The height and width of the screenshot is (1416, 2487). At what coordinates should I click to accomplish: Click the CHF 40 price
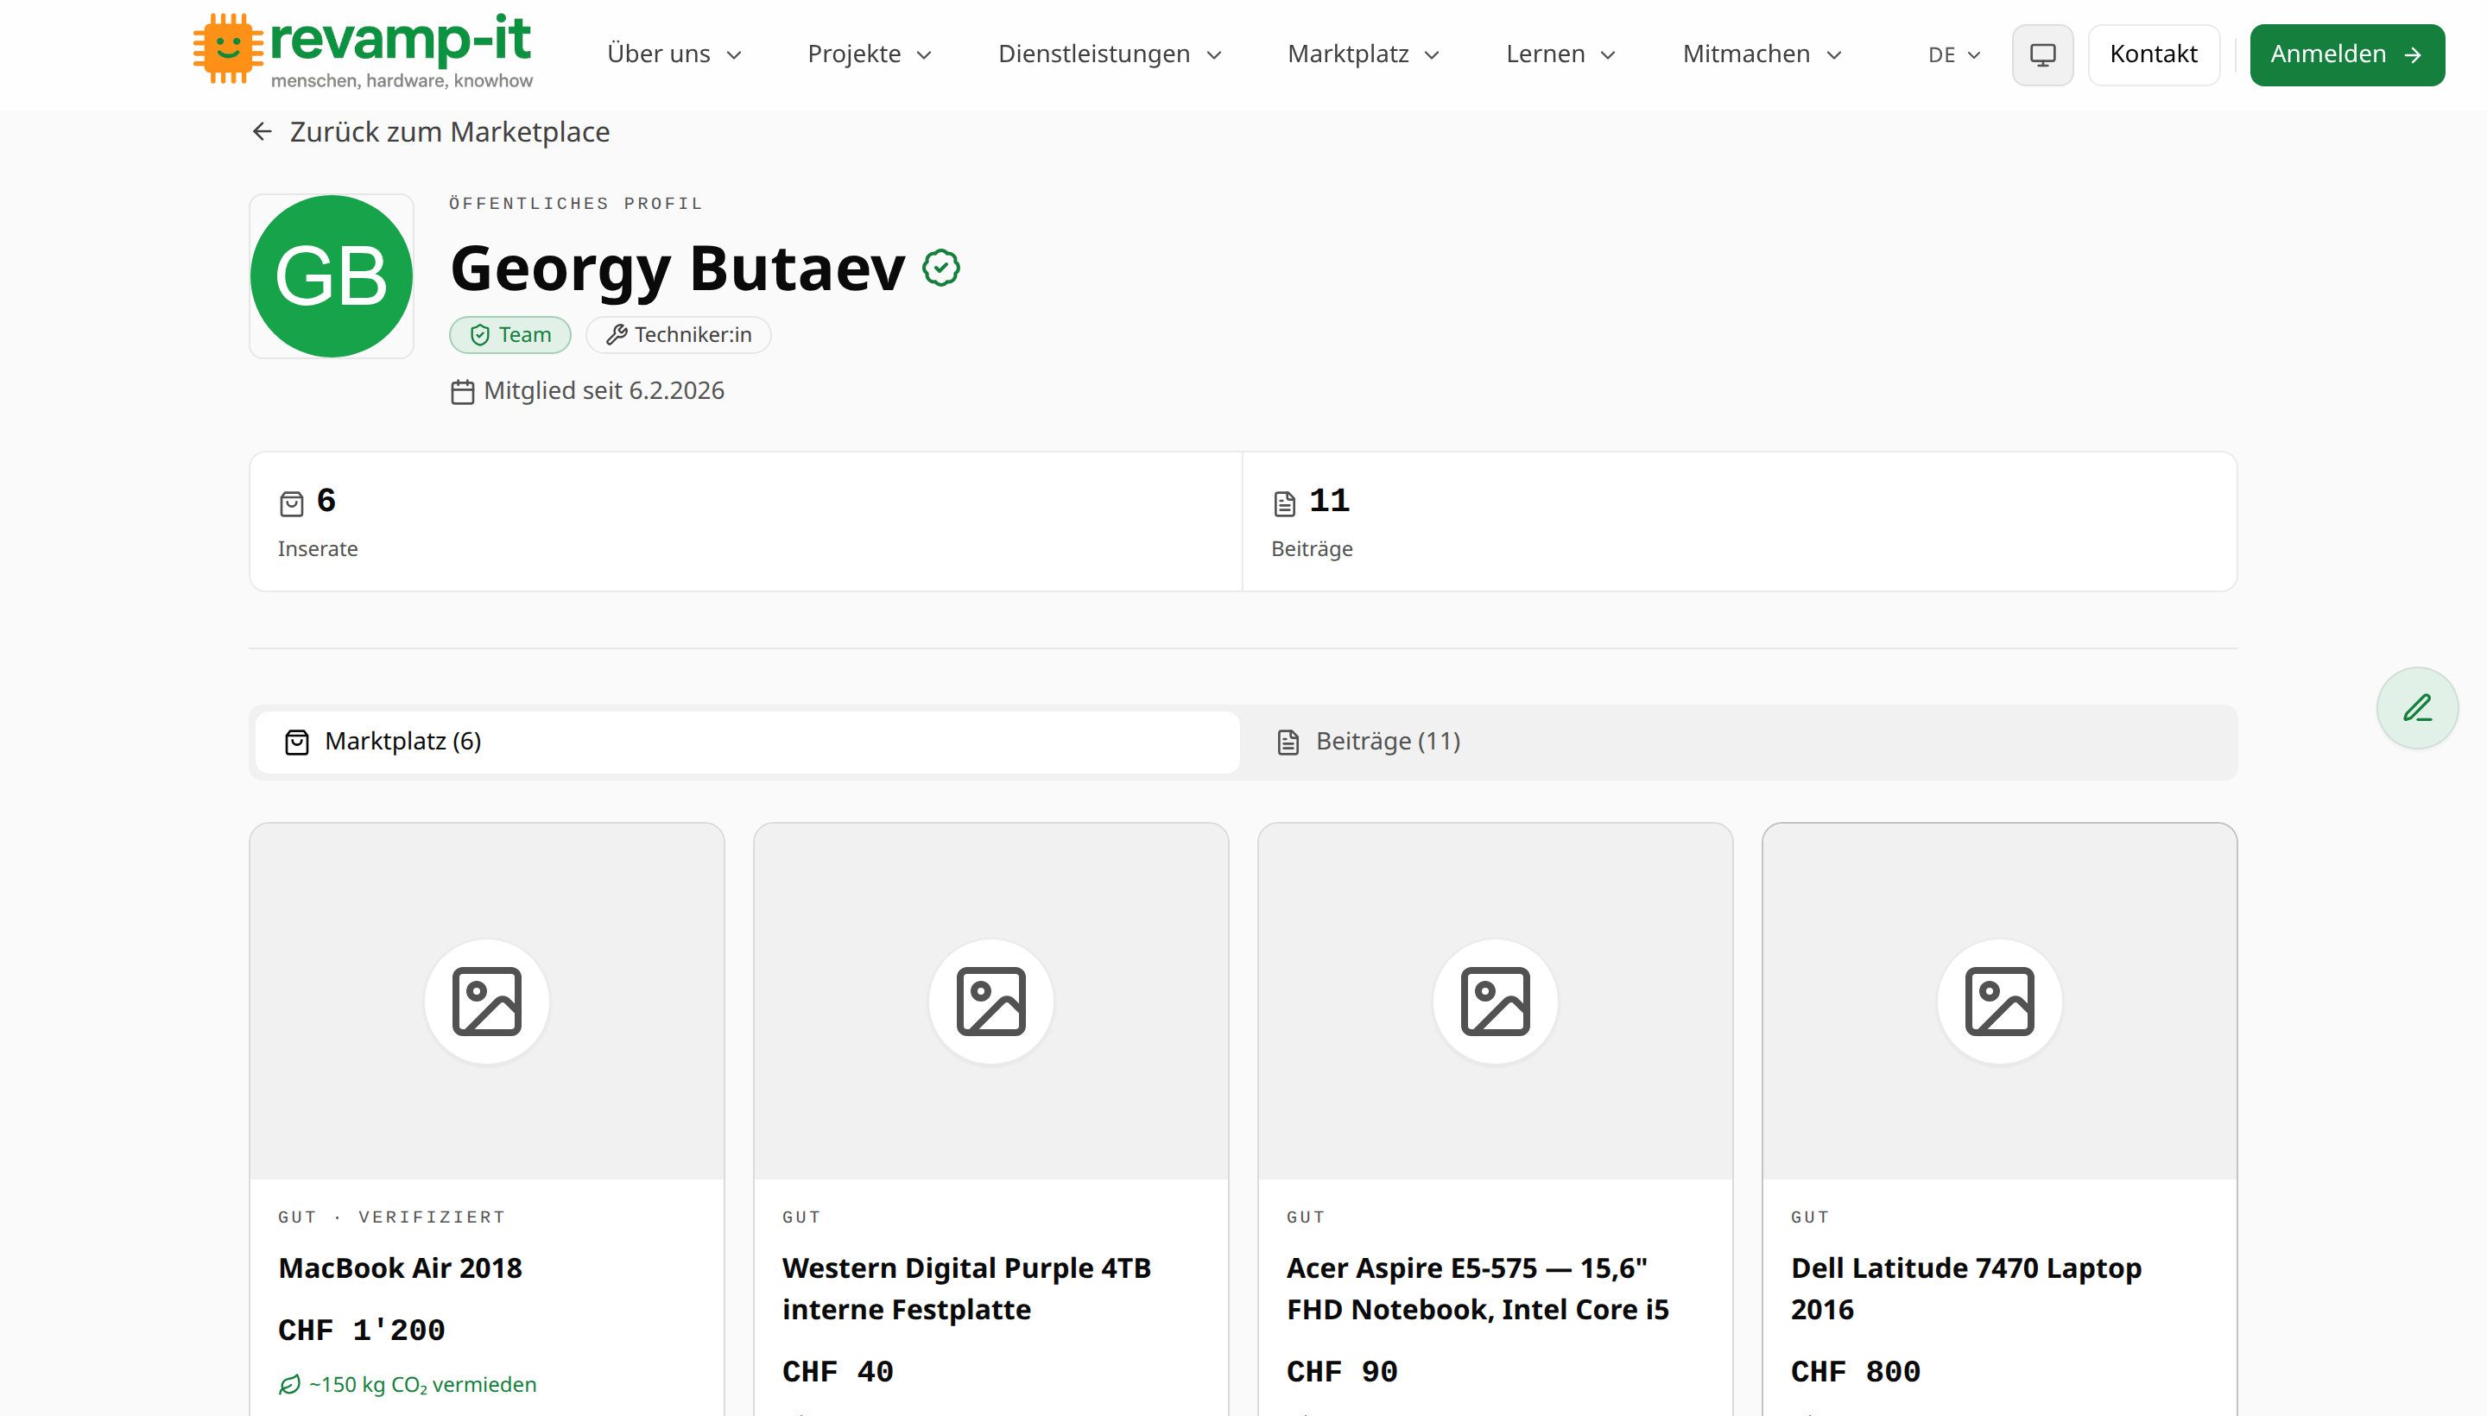(838, 1371)
